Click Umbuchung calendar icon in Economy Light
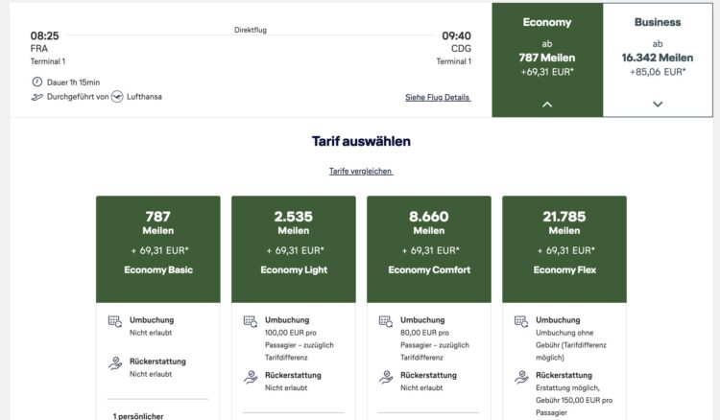 [x=251, y=321]
